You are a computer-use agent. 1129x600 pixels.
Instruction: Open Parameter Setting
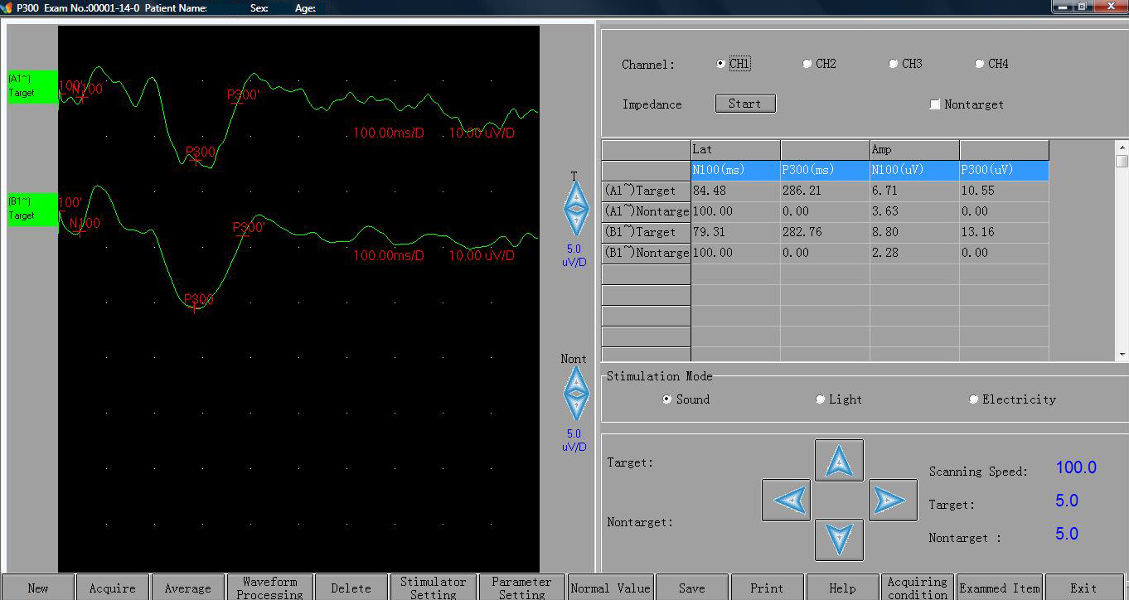coord(521,588)
